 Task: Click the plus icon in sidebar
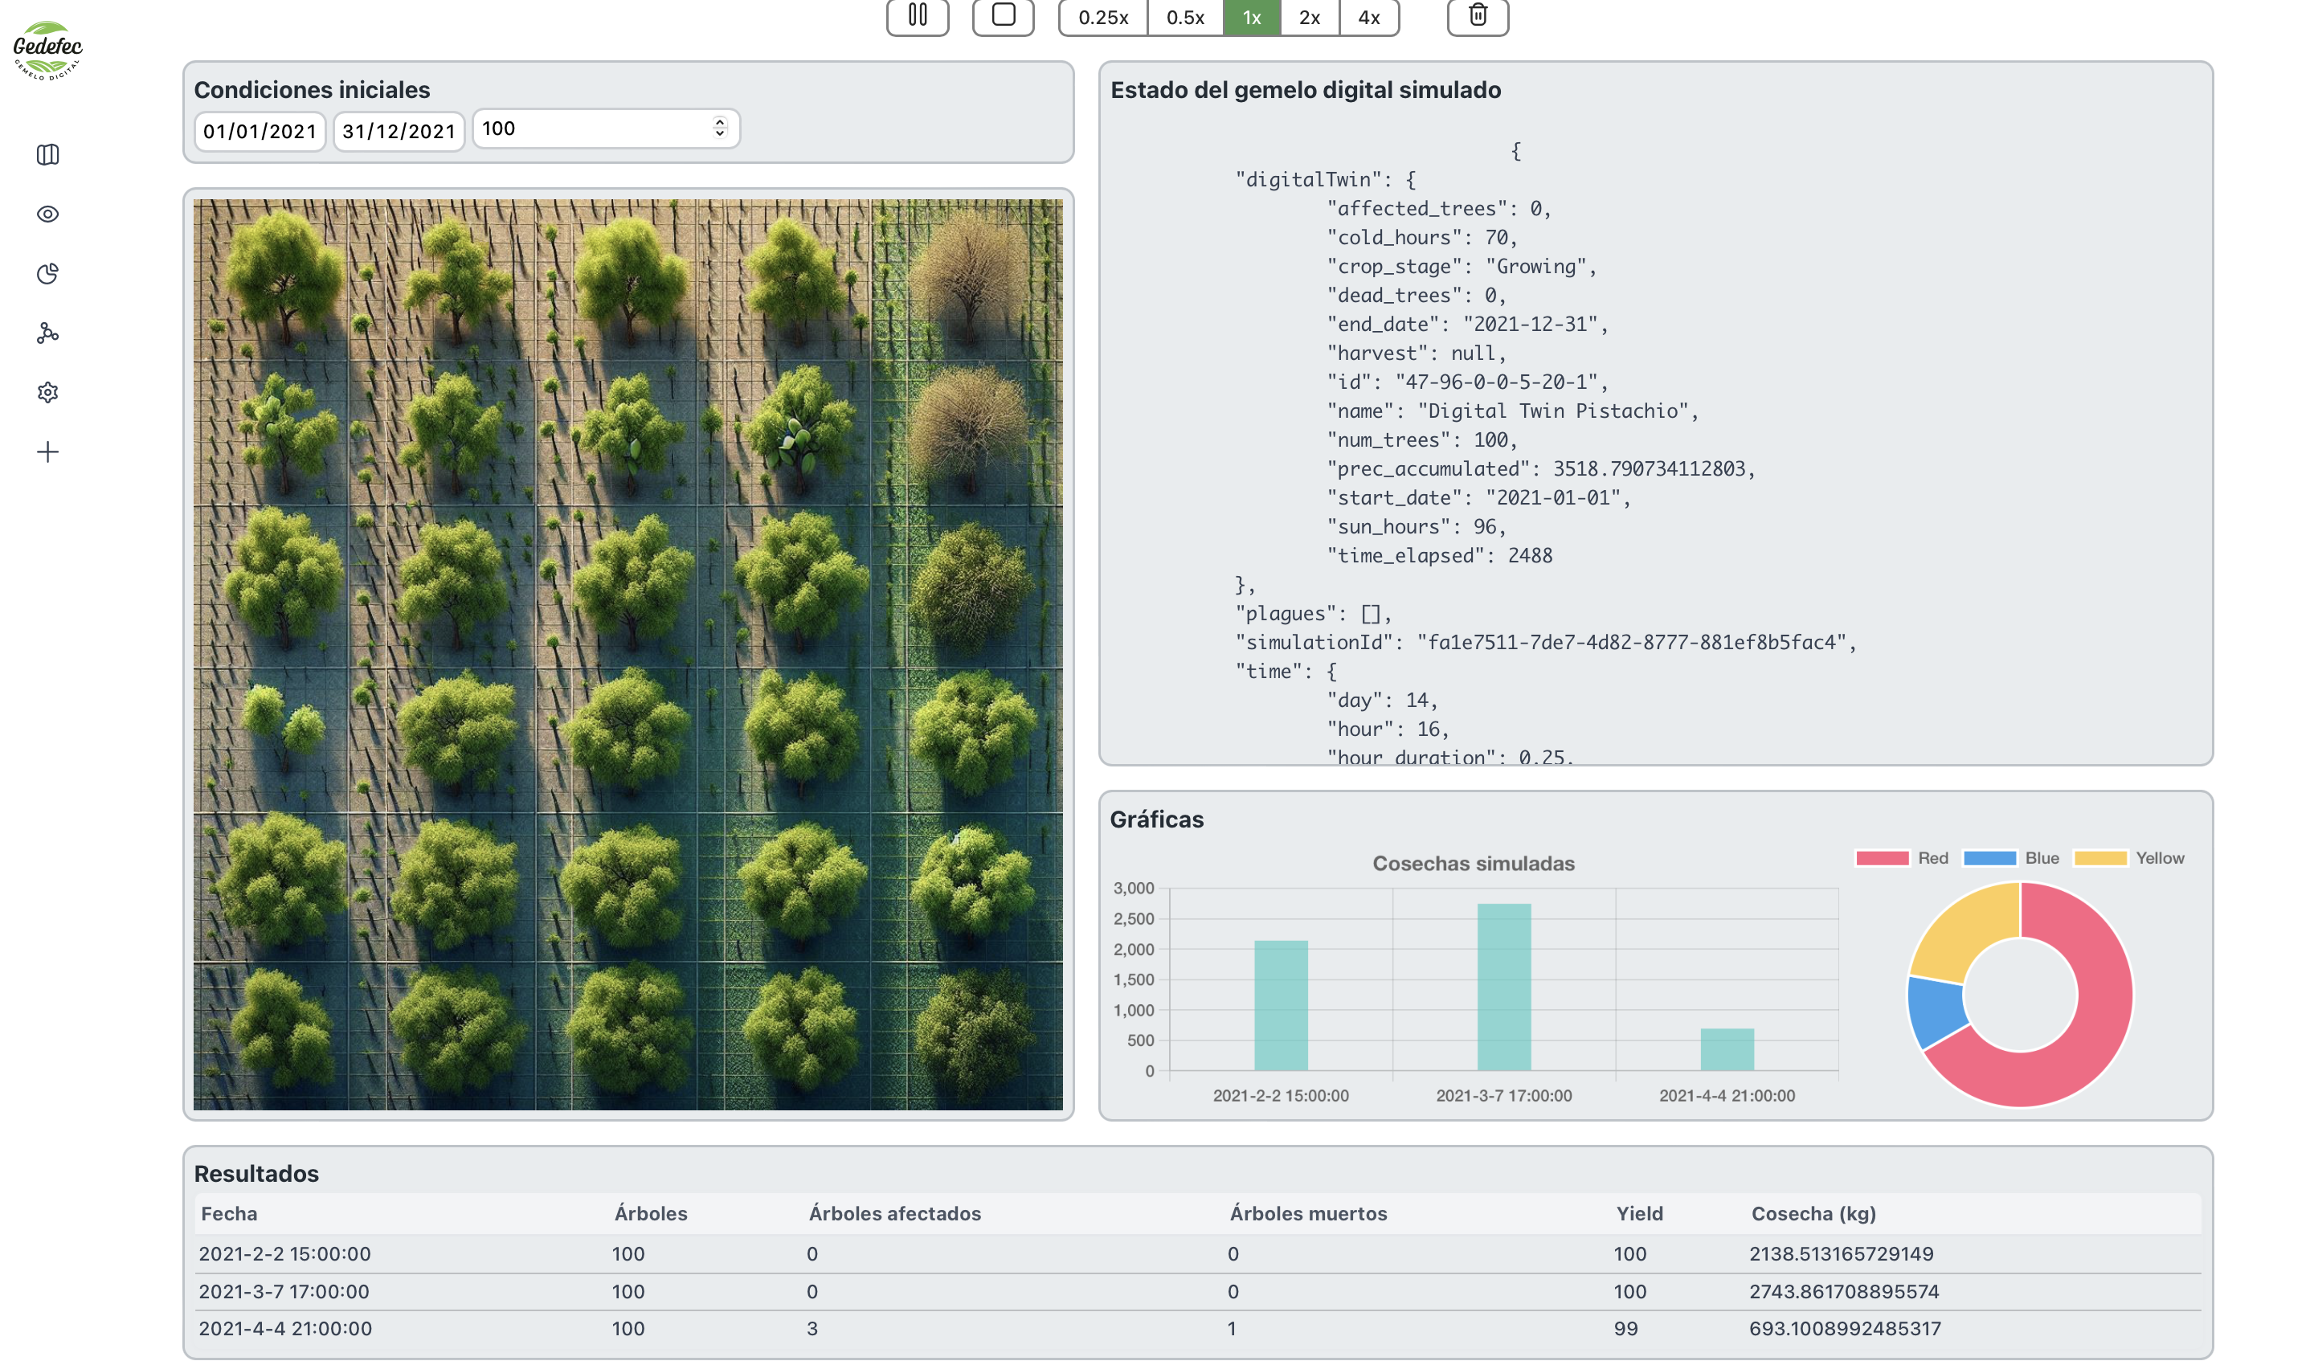[47, 452]
